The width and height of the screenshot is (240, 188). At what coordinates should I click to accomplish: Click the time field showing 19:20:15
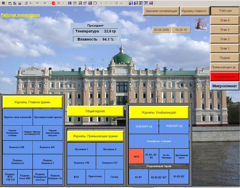(x=181, y=30)
